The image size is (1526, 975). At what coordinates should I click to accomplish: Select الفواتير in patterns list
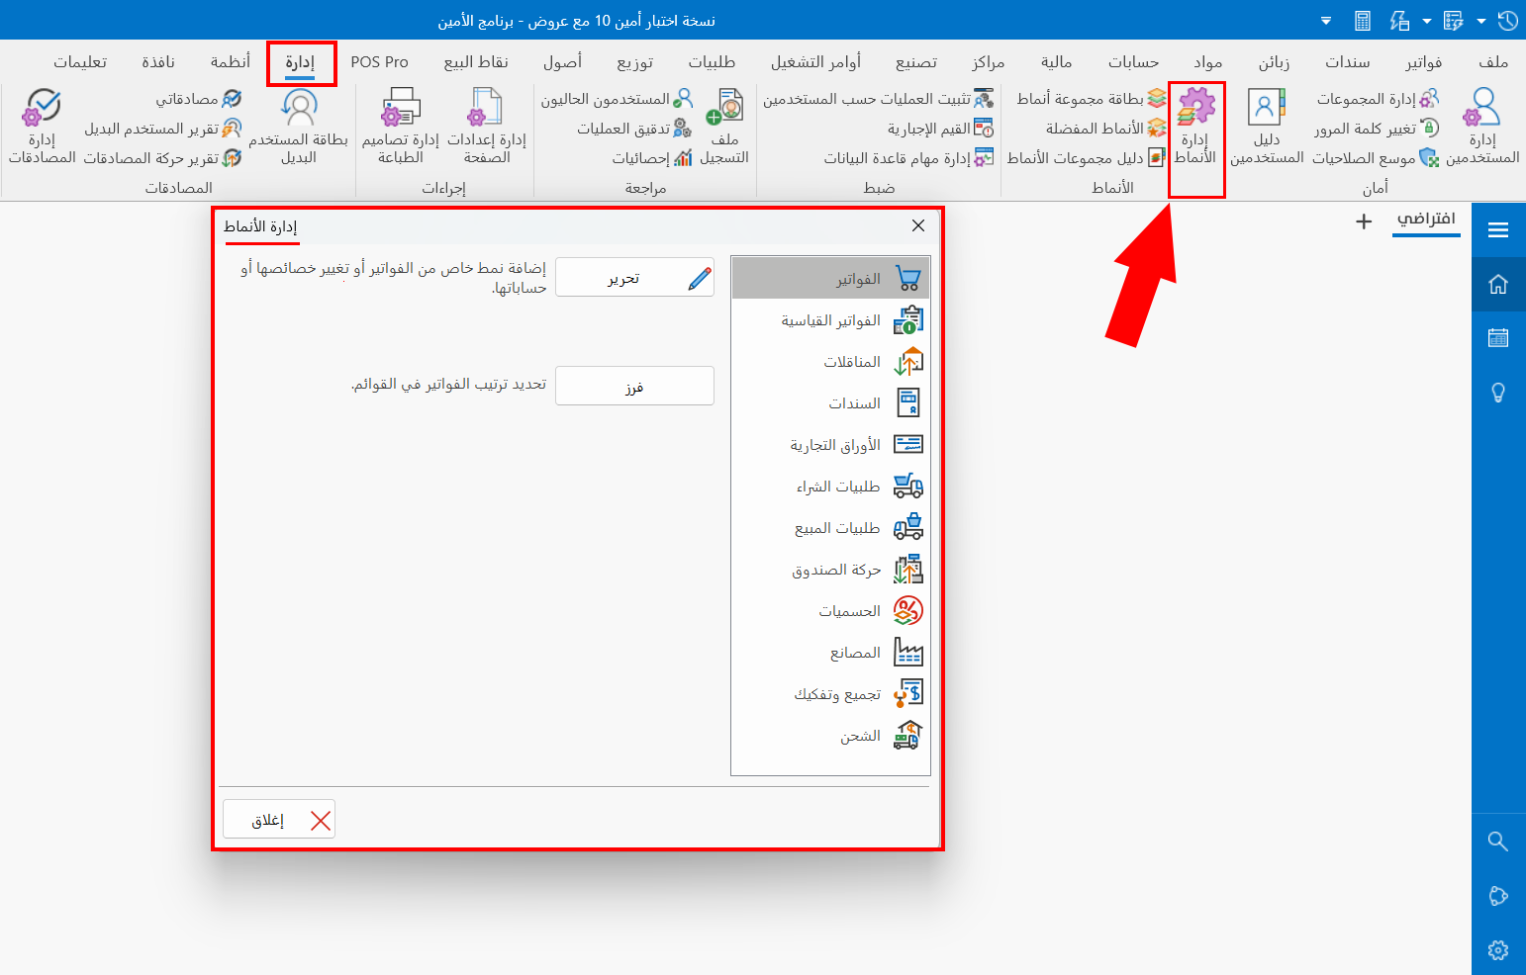[x=830, y=279]
